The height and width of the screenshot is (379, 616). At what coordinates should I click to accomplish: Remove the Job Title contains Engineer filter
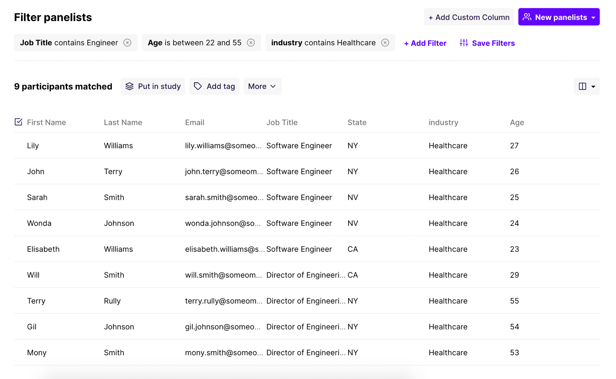click(x=127, y=42)
